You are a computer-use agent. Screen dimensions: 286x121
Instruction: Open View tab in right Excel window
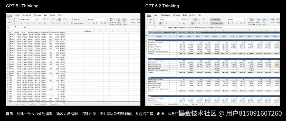click(199, 15)
